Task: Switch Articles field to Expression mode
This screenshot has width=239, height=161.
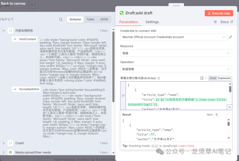Action: point(224,78)
